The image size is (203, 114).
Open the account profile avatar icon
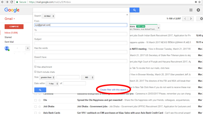click(198, 10)
